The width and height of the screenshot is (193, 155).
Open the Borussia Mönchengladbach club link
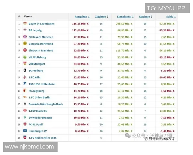[46, 104]
